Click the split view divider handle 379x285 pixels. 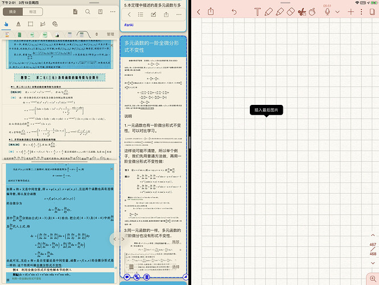tap(189, 142)
